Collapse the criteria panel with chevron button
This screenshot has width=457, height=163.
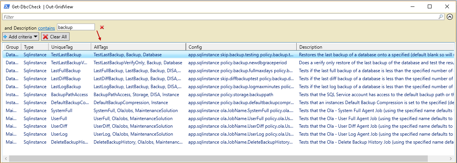point(450,17)
